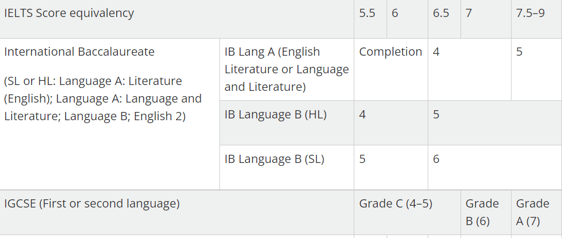
Task: Select the Grade B (6) cell
Action: (x=486, y=213)
